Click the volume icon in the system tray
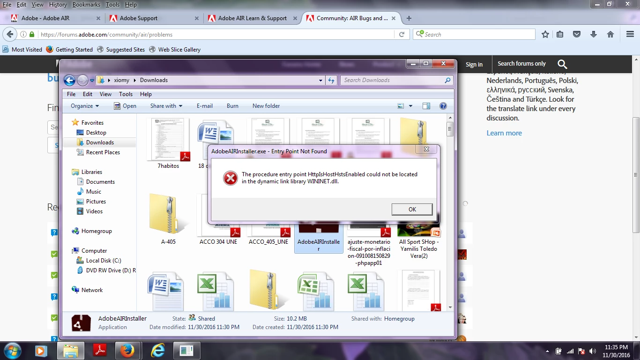 (x=593, y=351)
